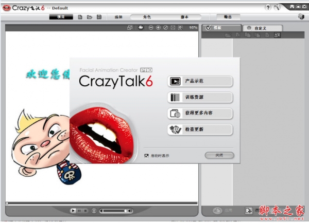This screenshot has height=223, width=309.
Task: Zoom out with the minus icon
Action: tap(151, 28)
